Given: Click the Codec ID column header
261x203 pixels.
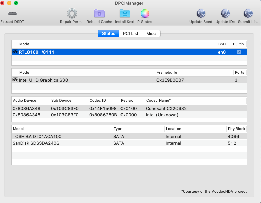Looking at the screenshot, I should pos(104,100).
